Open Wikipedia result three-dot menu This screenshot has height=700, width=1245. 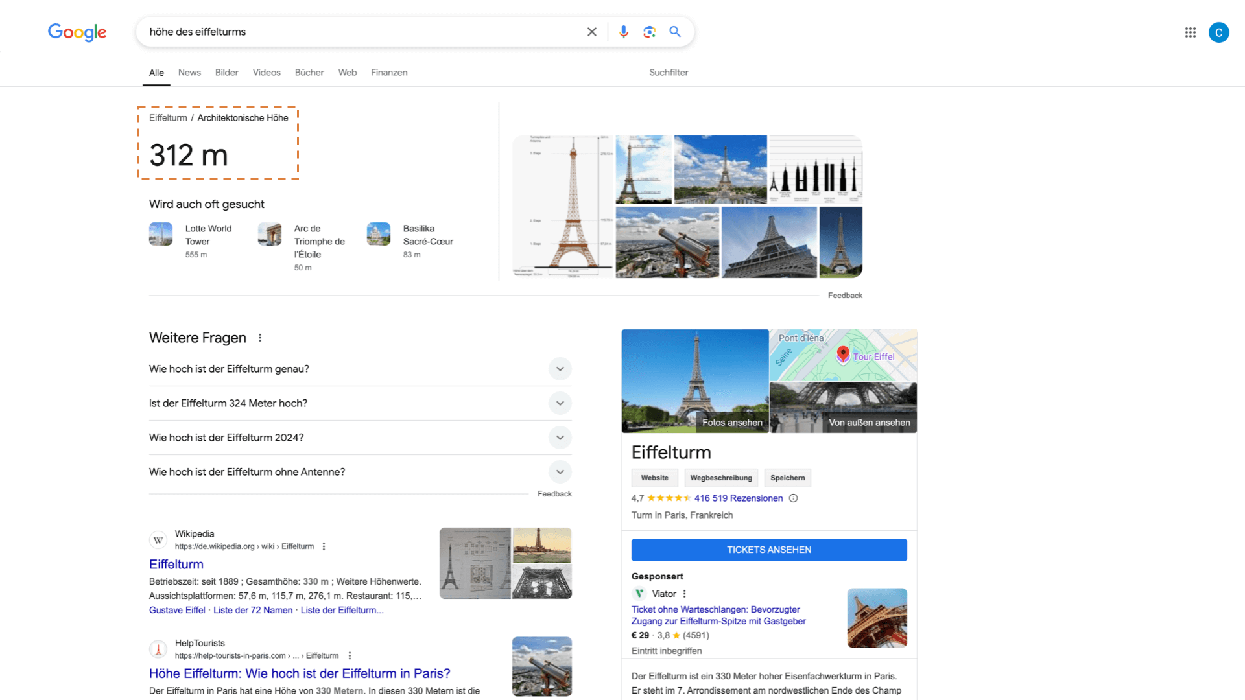[x=324, y=546]
